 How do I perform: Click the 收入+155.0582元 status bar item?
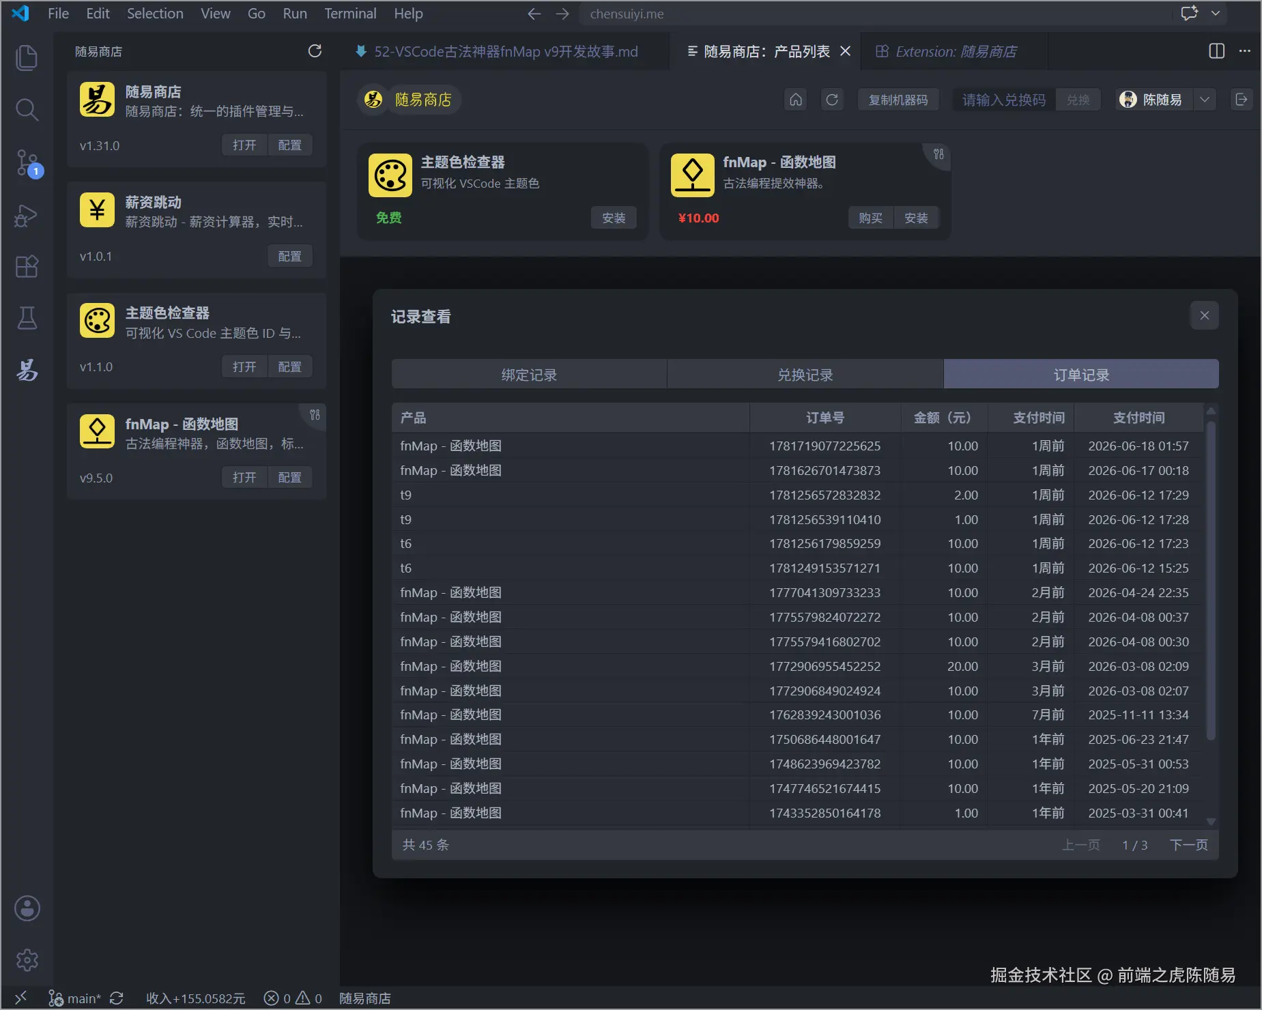pyautogui.click(x=195, y=998)
